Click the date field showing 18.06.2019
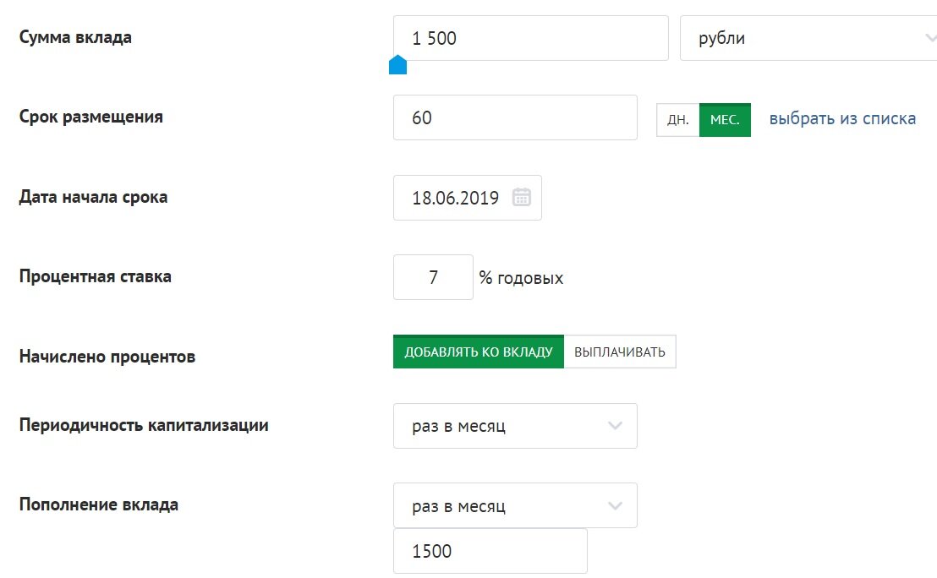 (x=468, y=198)
